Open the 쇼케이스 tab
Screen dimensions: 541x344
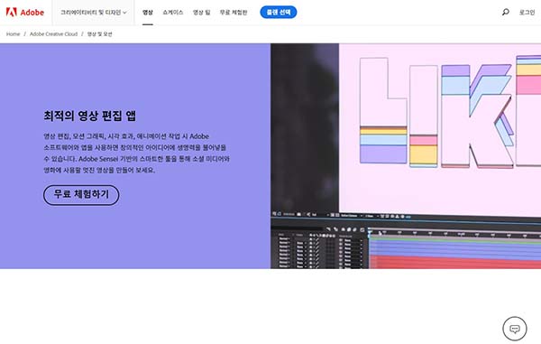(173, 13)
